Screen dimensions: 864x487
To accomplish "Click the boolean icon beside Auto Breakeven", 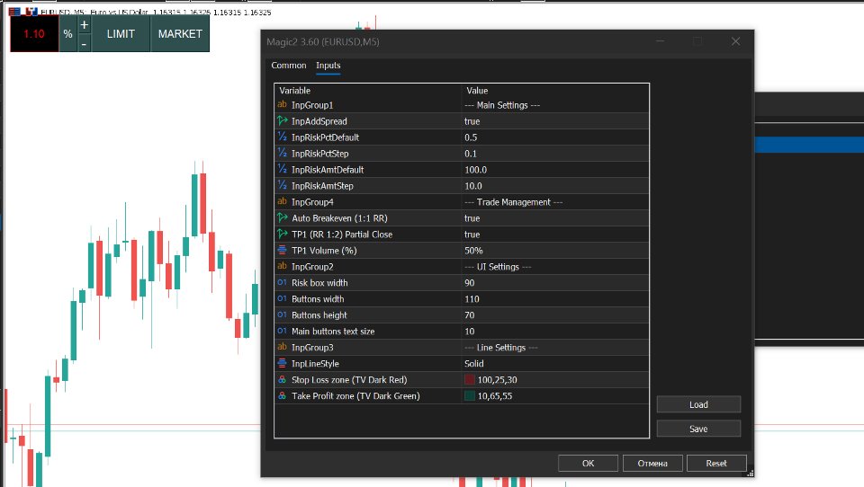I will [282, 218].
